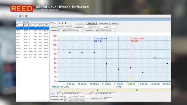Click the faint red icon after the T tool
This screenshot has height=105, width=187.
(68, 23)
